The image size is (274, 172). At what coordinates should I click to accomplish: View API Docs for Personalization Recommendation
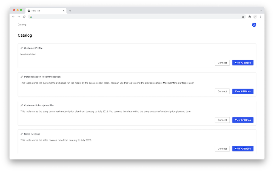pyautogui.click(x=243, y=91)
